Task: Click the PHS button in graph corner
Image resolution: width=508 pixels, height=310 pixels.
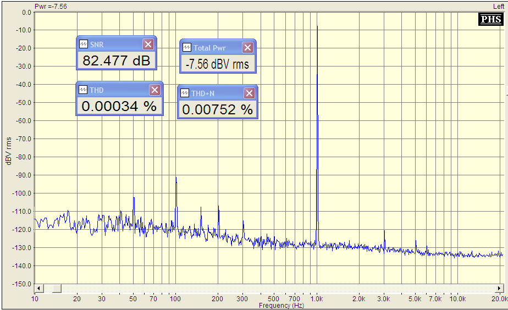Action: (491, 19)
